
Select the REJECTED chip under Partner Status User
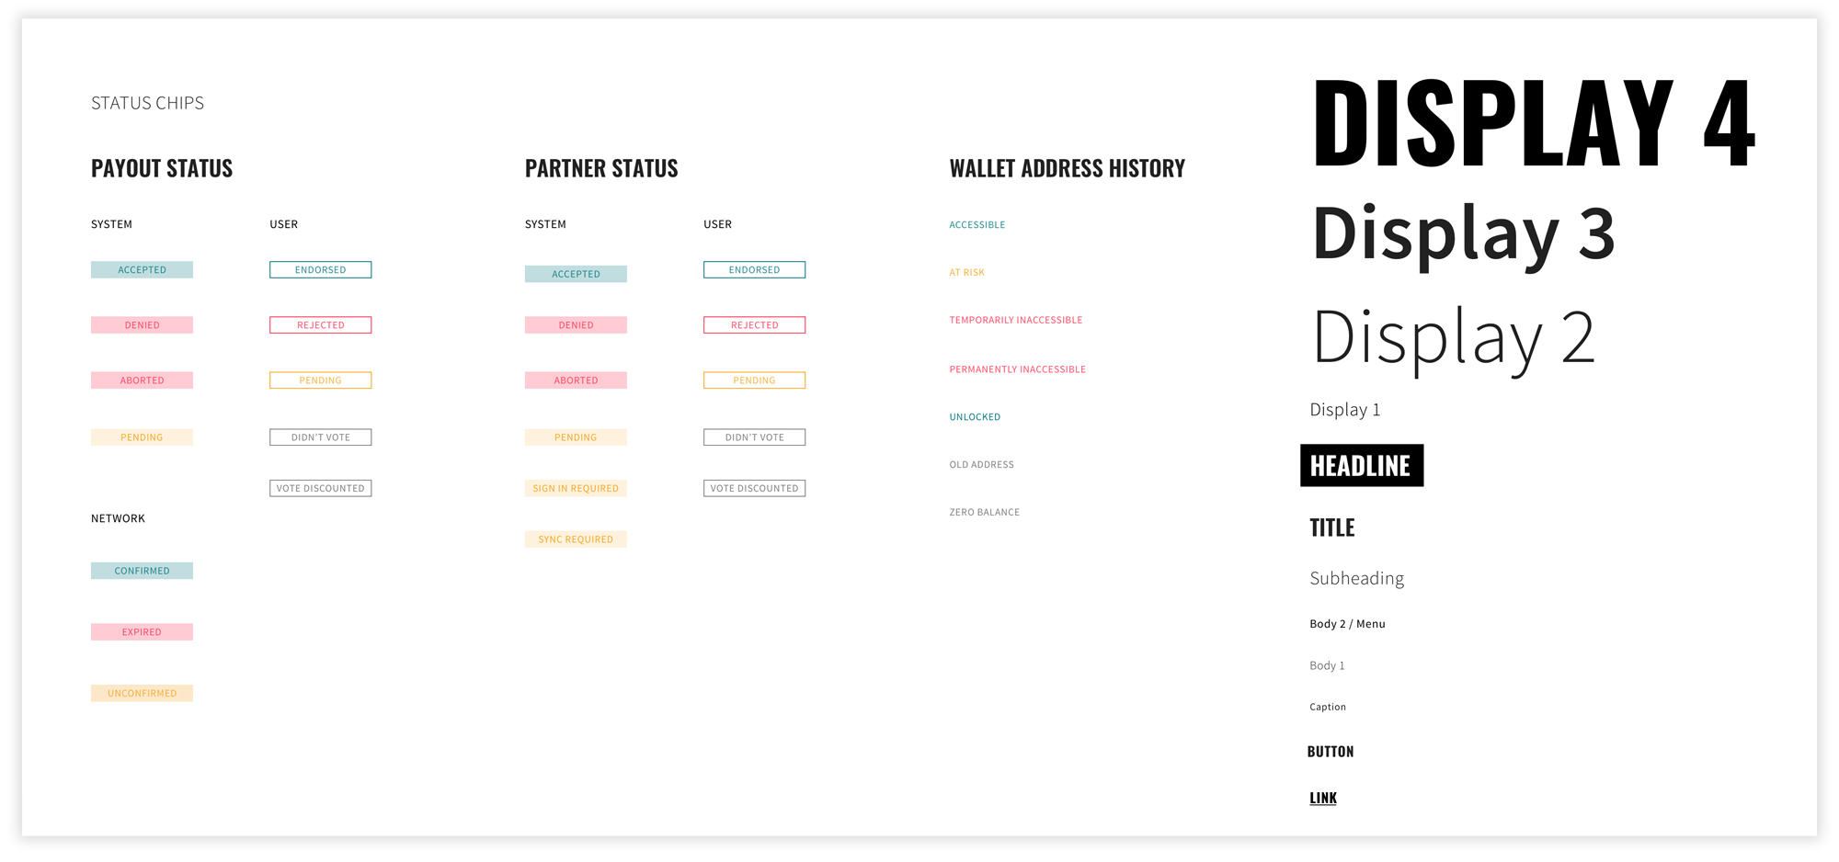754,324
